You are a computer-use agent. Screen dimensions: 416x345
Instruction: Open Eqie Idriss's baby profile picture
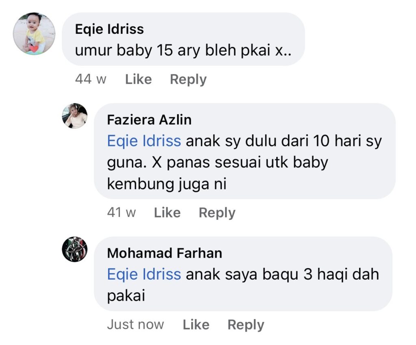pyautogui.click(x=34, y=34)
